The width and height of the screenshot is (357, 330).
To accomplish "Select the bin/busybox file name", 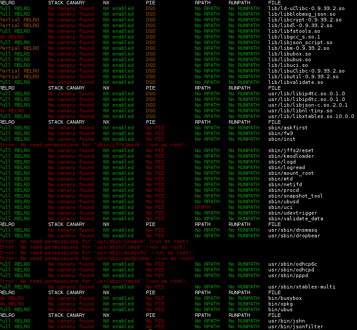I will (x=285, y=299).
